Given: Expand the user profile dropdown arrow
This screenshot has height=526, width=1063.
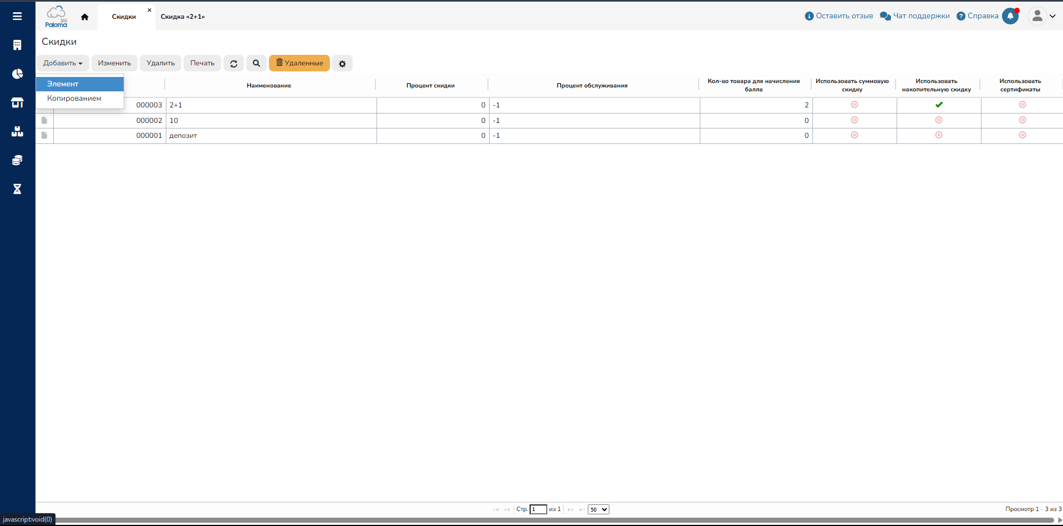Looking at the screenshot, I should (x=1052, y=16).
